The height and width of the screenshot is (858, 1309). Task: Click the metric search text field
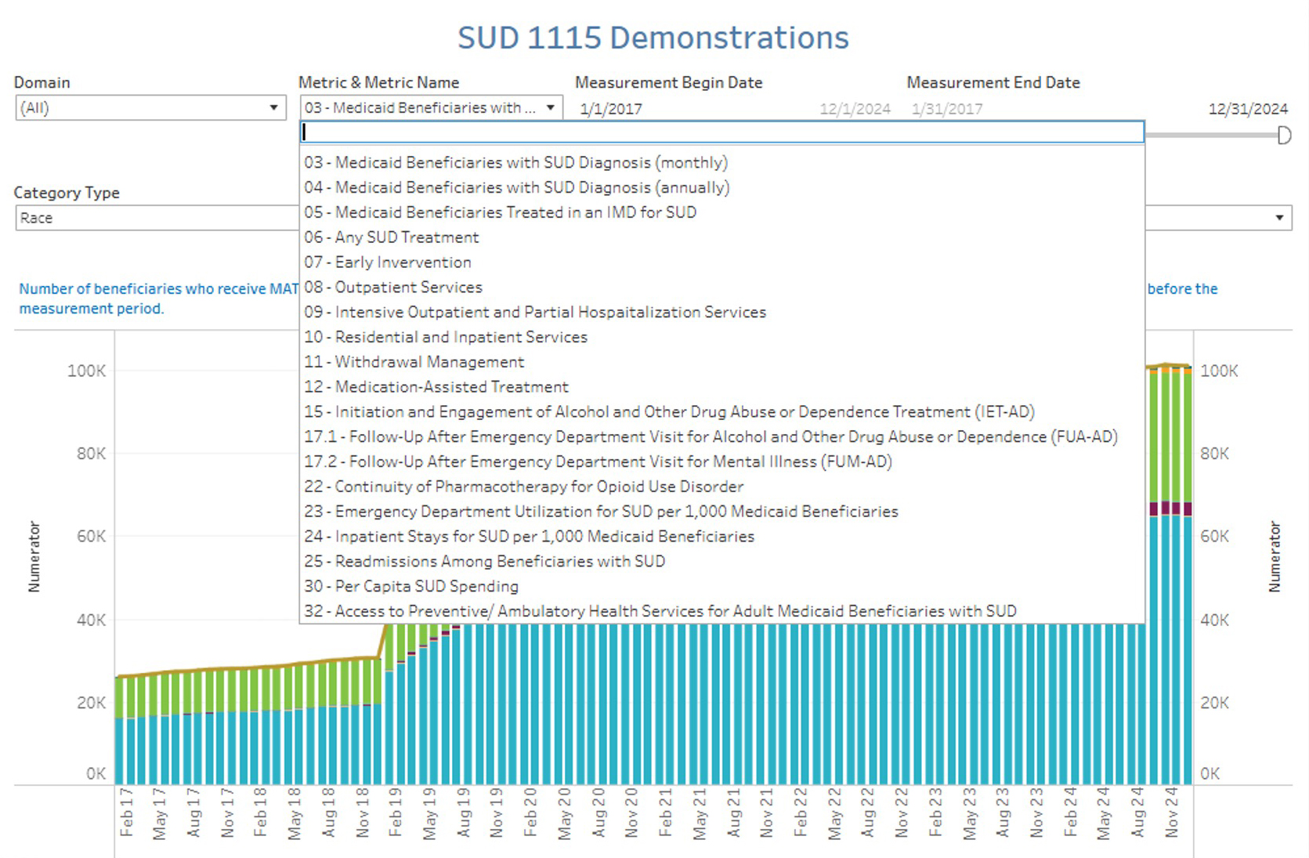point(721,132)
